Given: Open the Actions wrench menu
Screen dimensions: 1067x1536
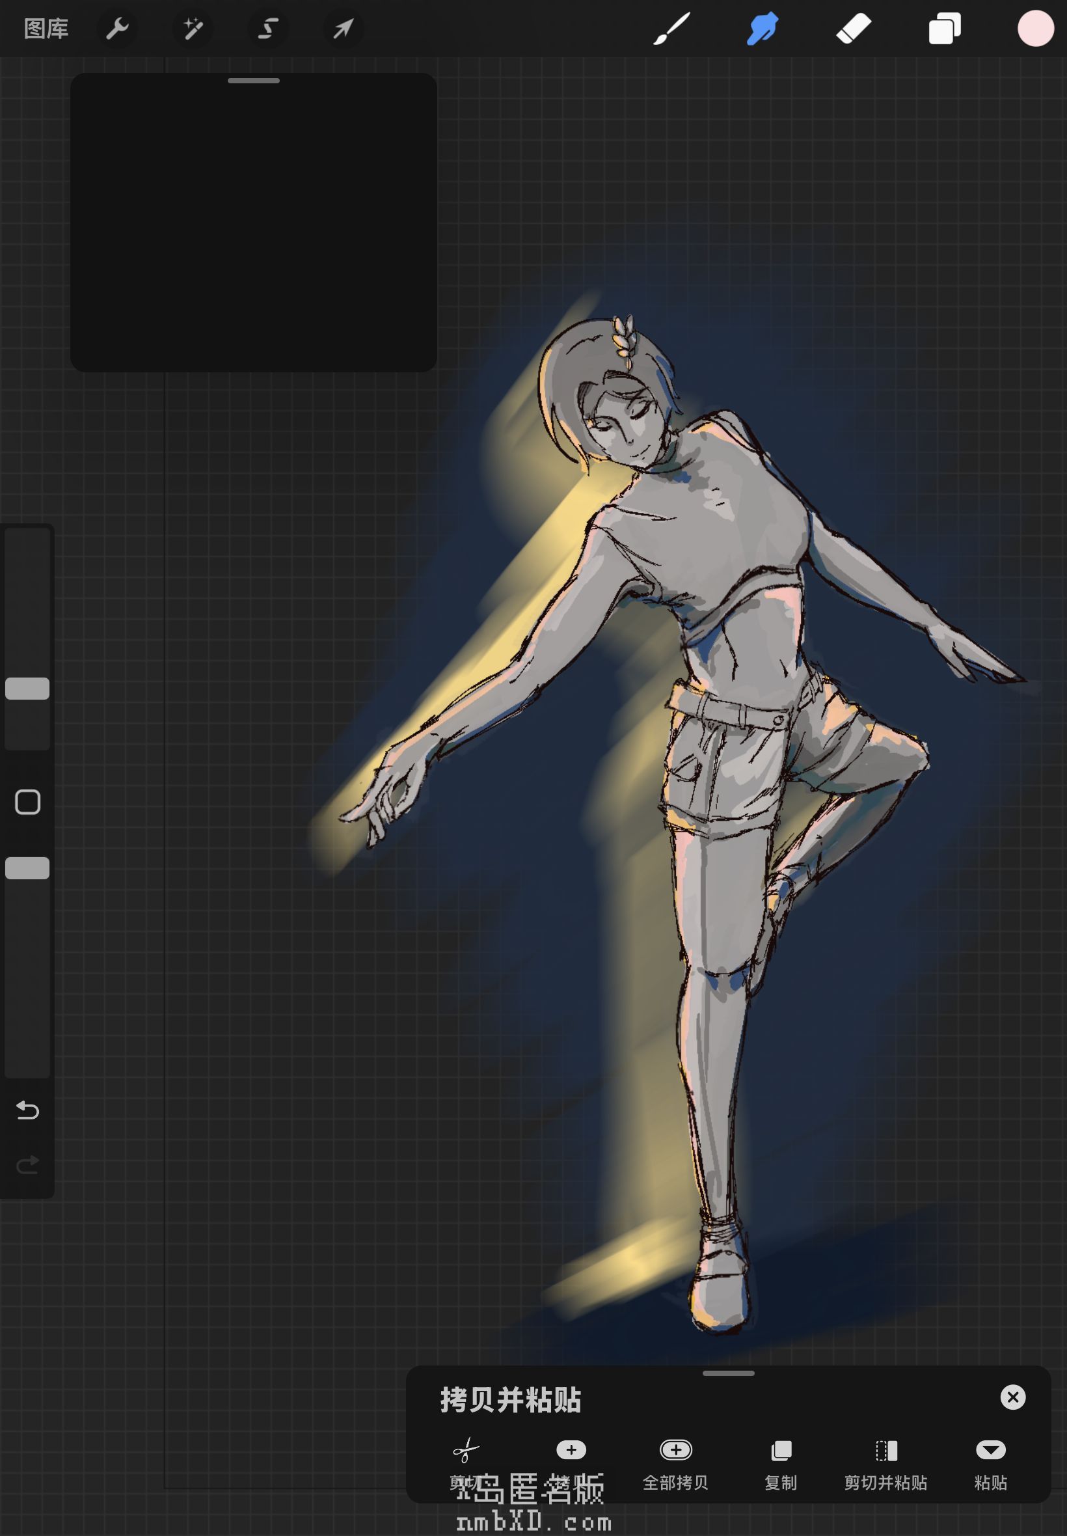Looking at the screenshot, I should click(x=117, y=29).
